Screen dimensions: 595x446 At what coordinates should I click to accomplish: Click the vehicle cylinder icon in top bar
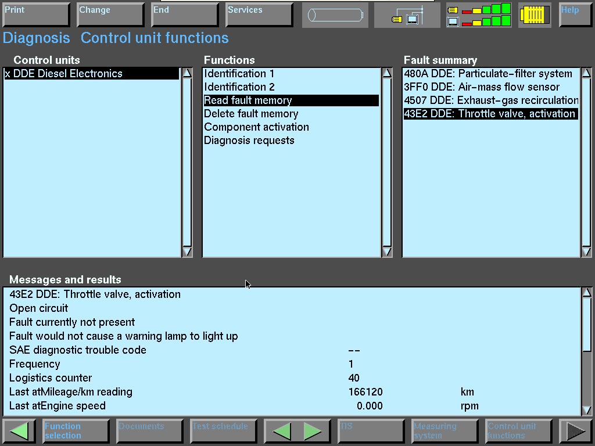(x=335, y=15)
